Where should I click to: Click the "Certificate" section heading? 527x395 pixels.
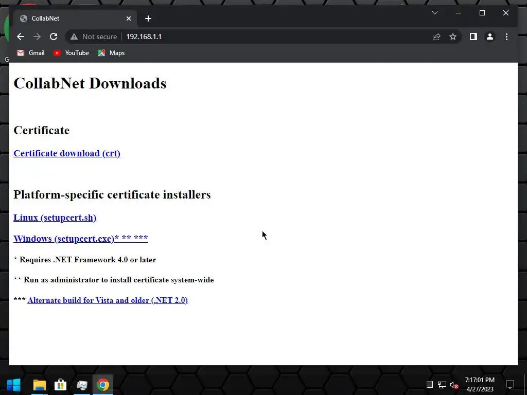pyautogui.click(x=41, y=130)
